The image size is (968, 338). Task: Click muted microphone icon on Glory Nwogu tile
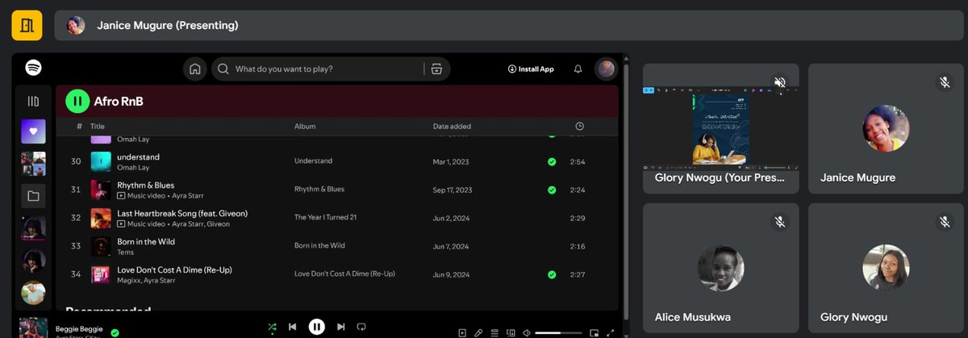coord(945,221)
